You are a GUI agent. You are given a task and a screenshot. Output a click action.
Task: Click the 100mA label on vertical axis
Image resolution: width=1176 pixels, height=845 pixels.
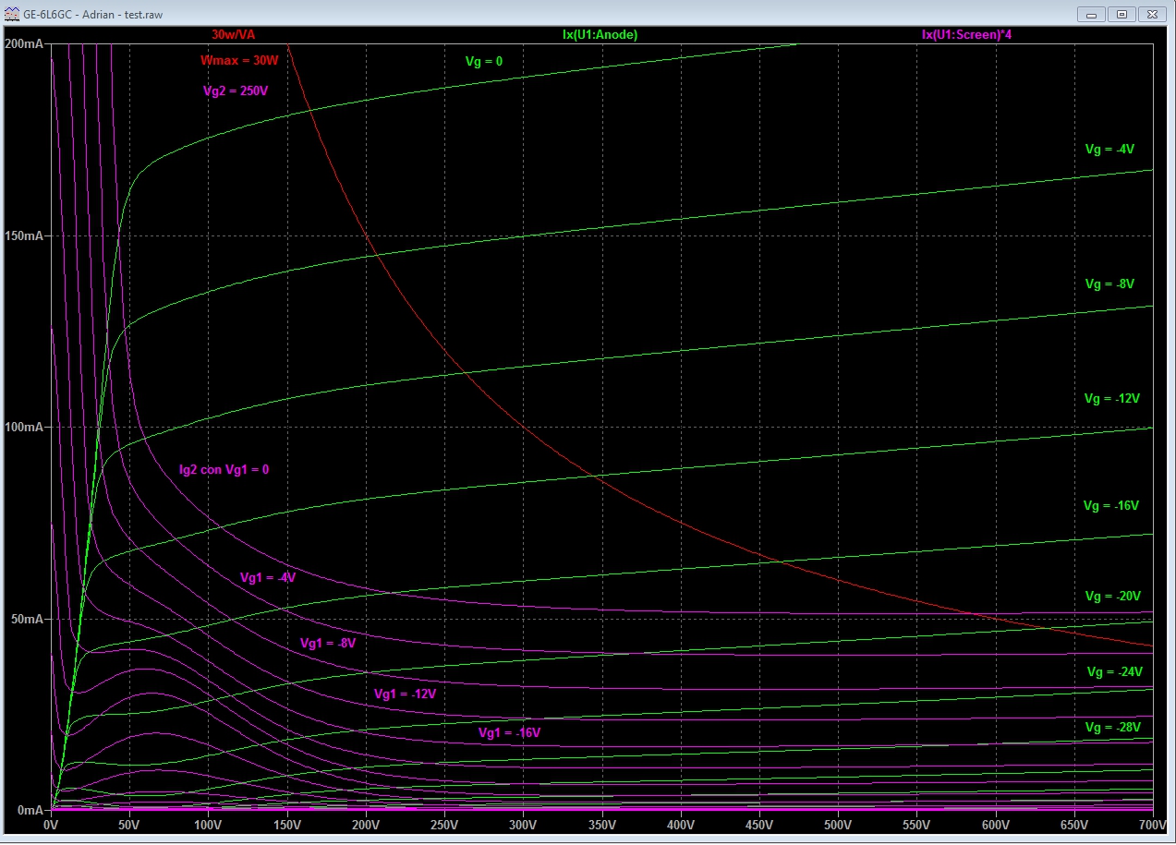pos(23,428)
